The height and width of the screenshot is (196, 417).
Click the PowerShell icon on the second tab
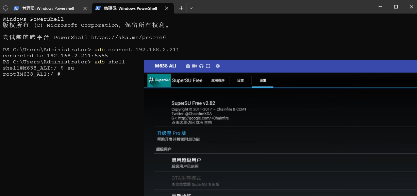click(98, 8)
